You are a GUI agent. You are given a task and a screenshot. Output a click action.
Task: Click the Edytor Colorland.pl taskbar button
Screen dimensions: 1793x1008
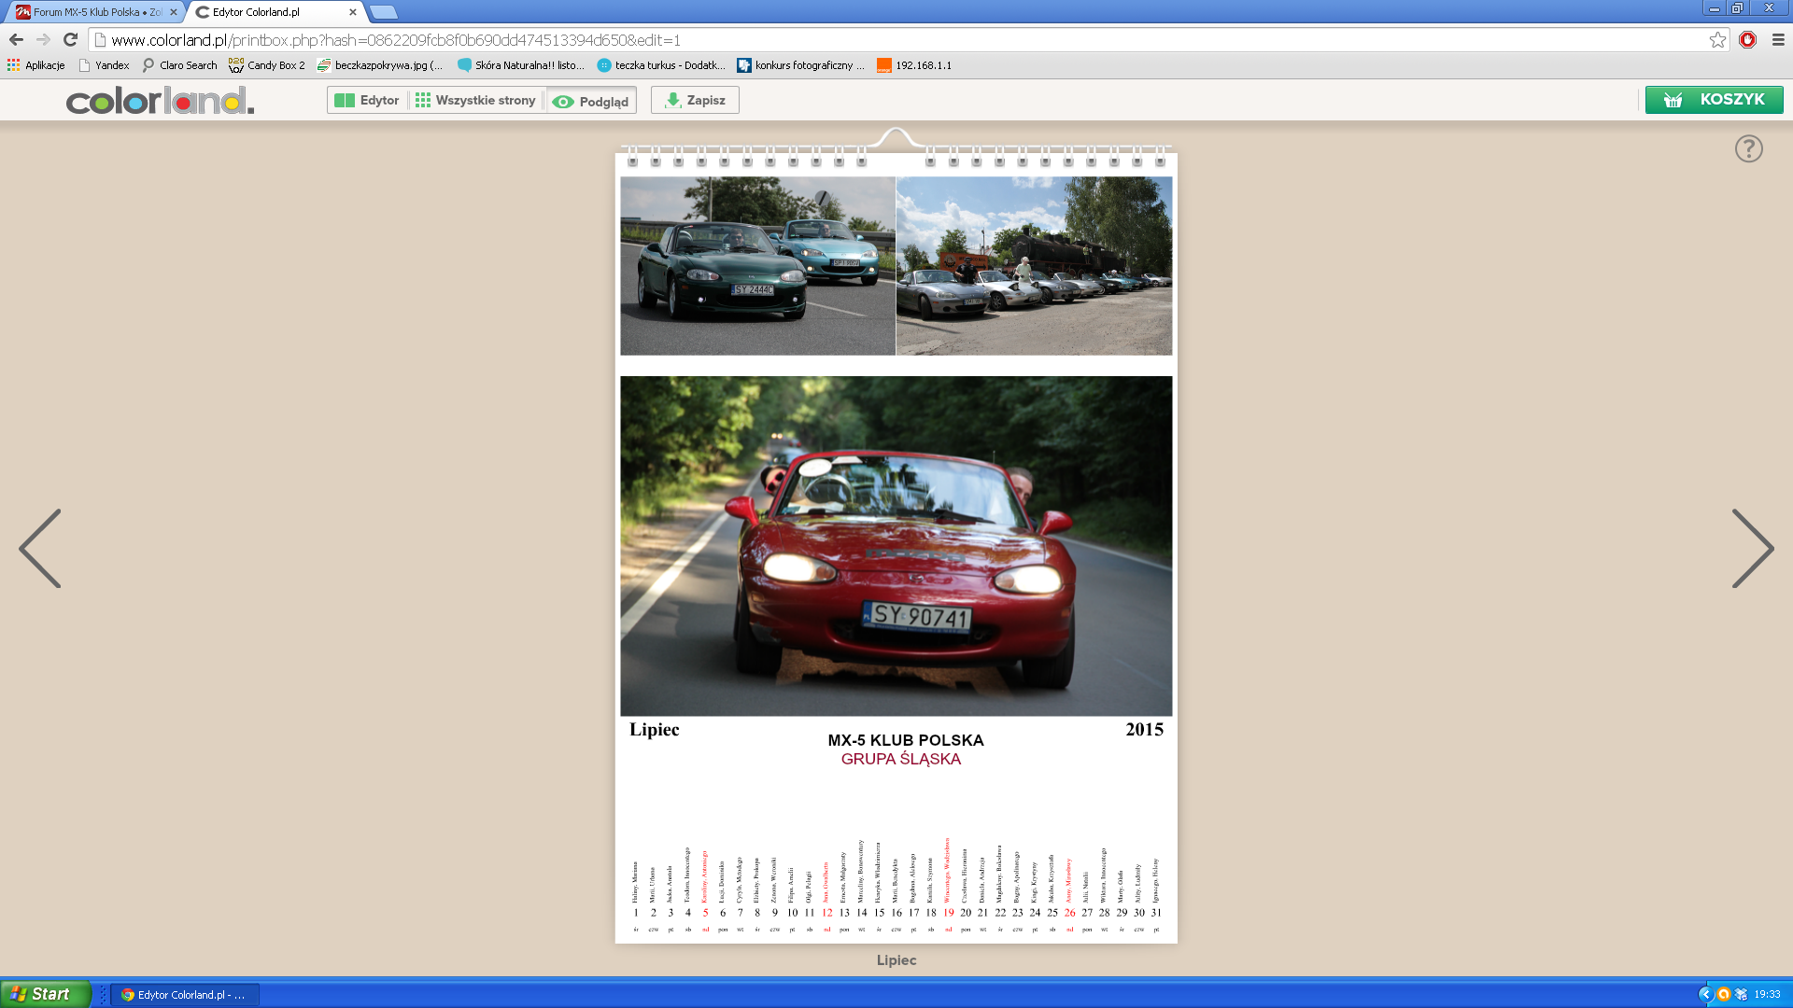click(185, 995)
